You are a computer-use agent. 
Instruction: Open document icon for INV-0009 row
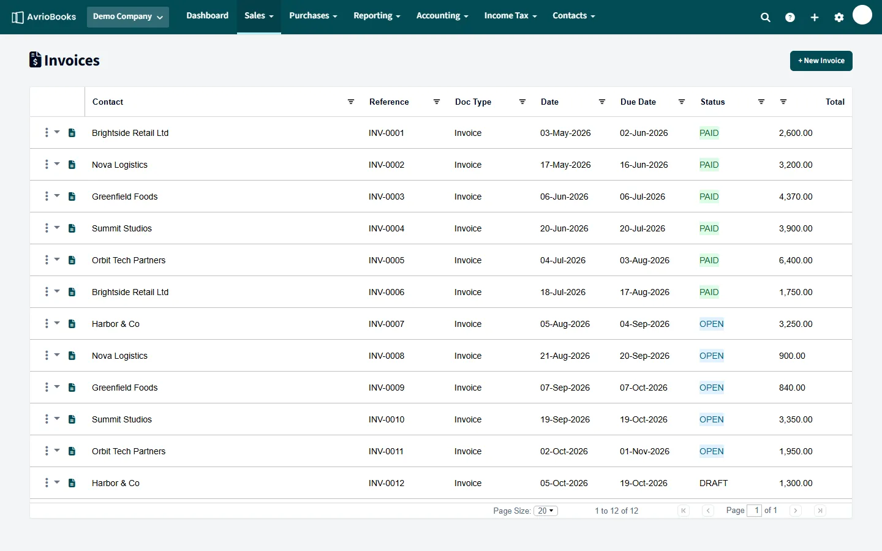click(72, 388)
